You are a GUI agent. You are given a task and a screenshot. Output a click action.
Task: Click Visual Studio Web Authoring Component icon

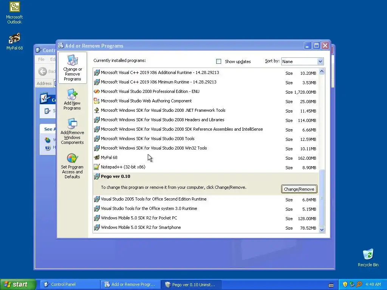(97, 101)
